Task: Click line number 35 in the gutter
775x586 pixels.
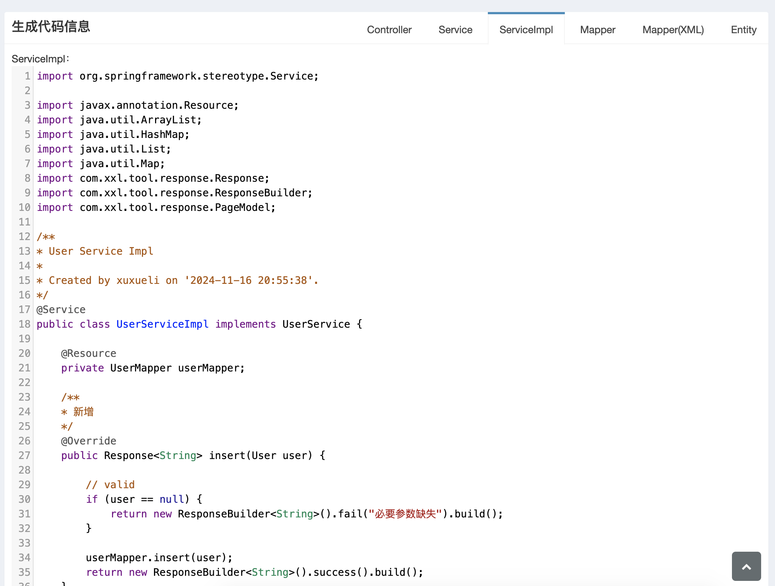Action: pyautogui.click(x=24, y=572)
